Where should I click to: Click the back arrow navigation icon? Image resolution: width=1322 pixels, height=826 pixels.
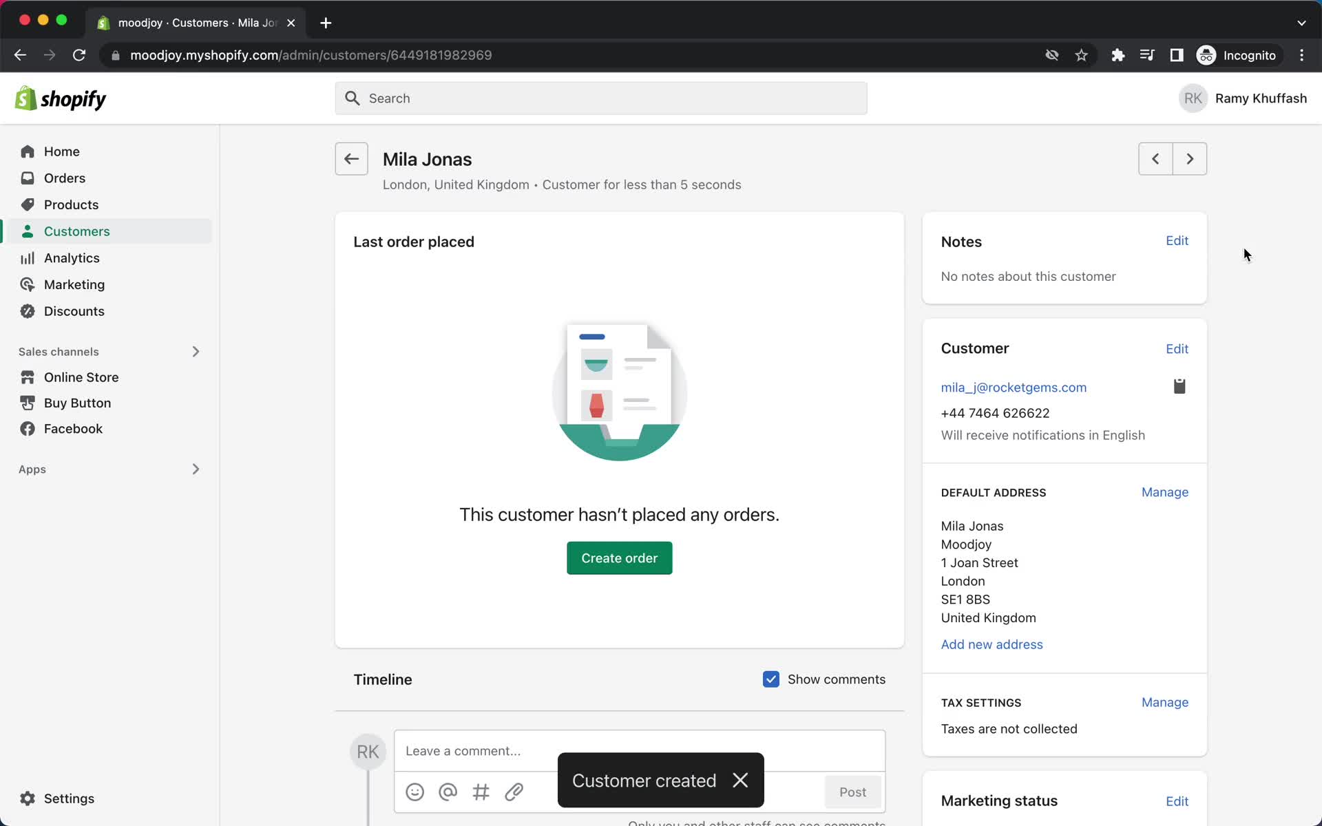point(351,159)
